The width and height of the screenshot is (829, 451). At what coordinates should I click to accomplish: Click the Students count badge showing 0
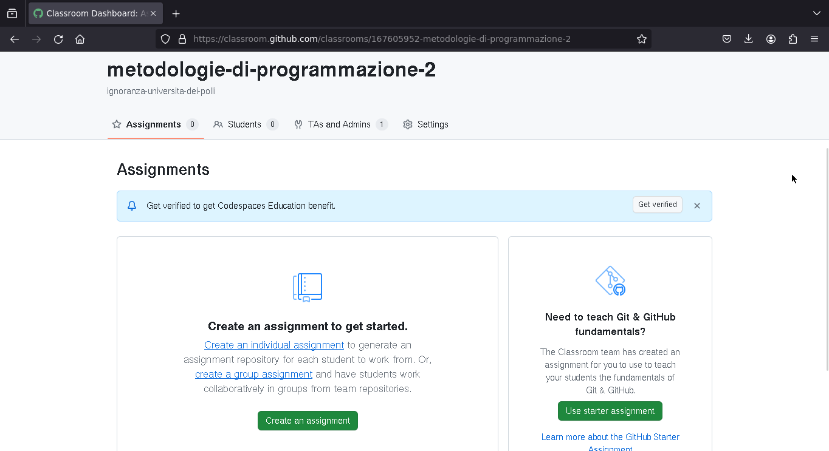tap(273, 124)
